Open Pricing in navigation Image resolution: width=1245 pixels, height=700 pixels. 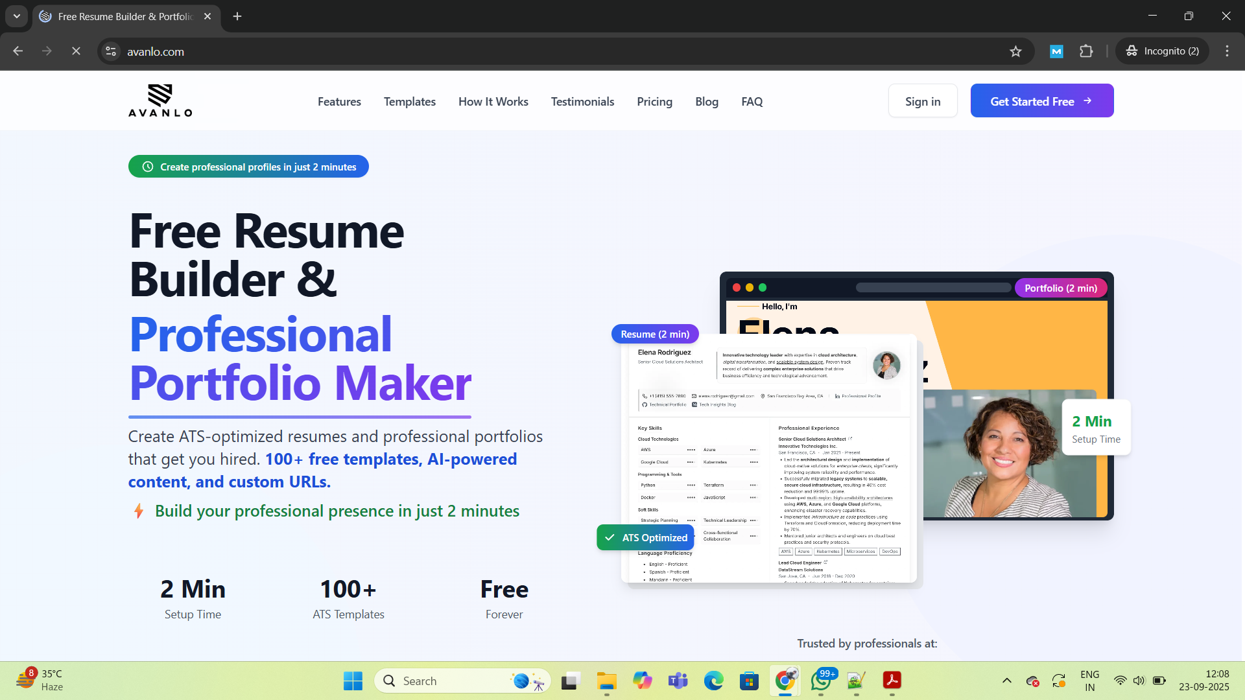(x=654, y=102)
